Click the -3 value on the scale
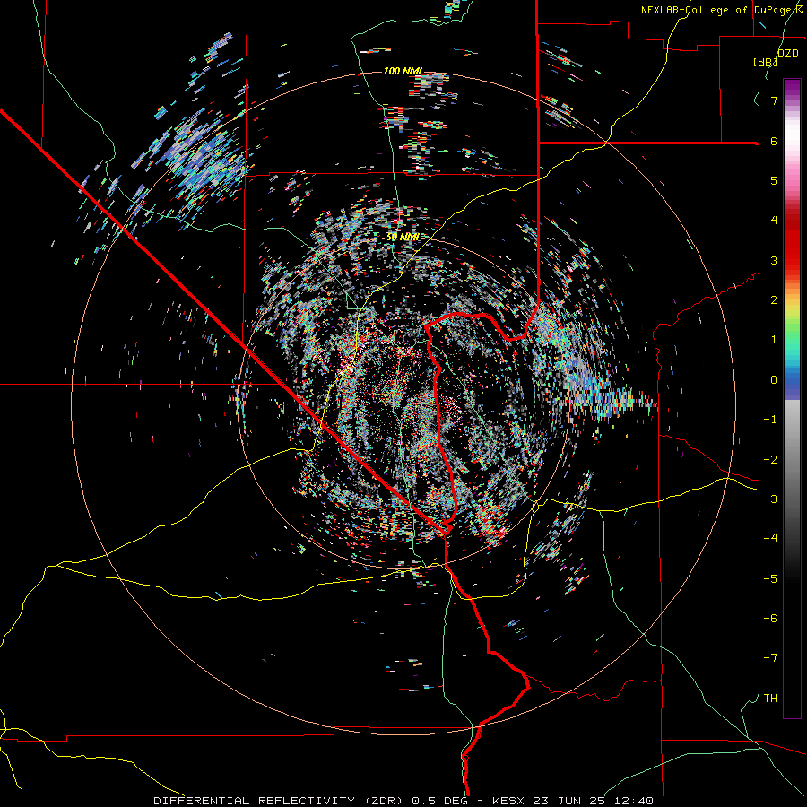807x807 pixels. (770, 499)
